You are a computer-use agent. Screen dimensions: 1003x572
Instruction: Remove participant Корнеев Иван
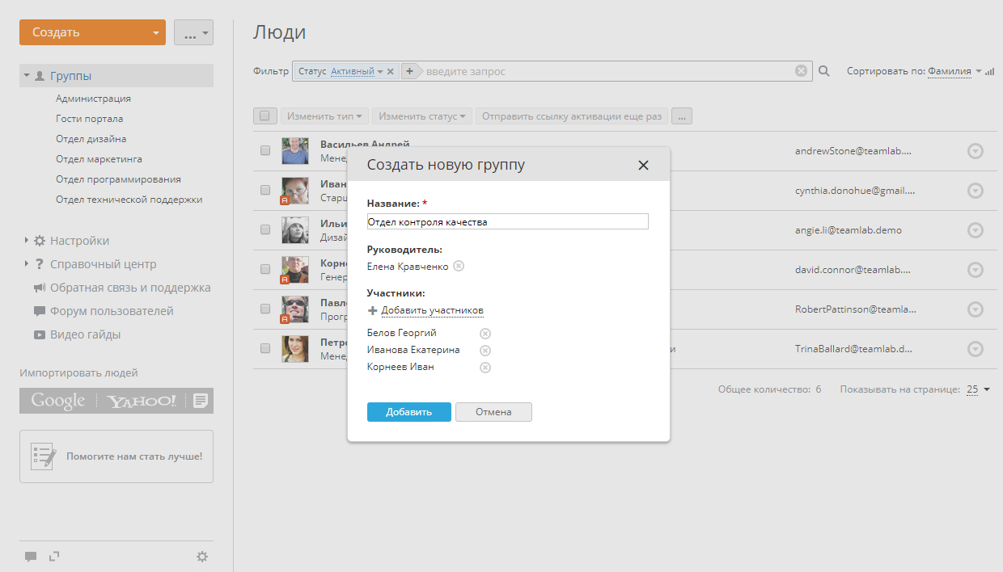[485, 368]
